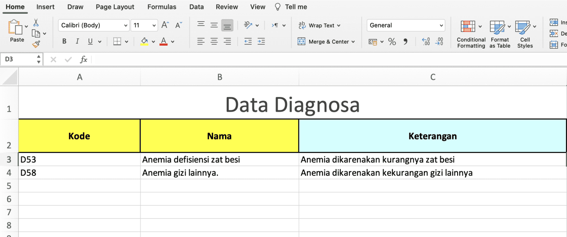
Task: Click the Percent Style icon
Action: pyautogui.click(x=392, y=42)
